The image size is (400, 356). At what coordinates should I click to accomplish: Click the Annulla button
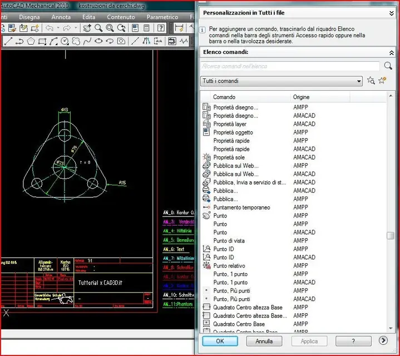point(264,341)
